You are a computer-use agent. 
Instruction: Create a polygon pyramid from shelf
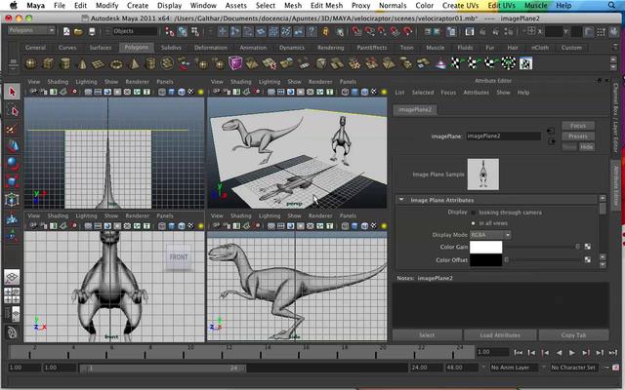(x=135, y=63)
